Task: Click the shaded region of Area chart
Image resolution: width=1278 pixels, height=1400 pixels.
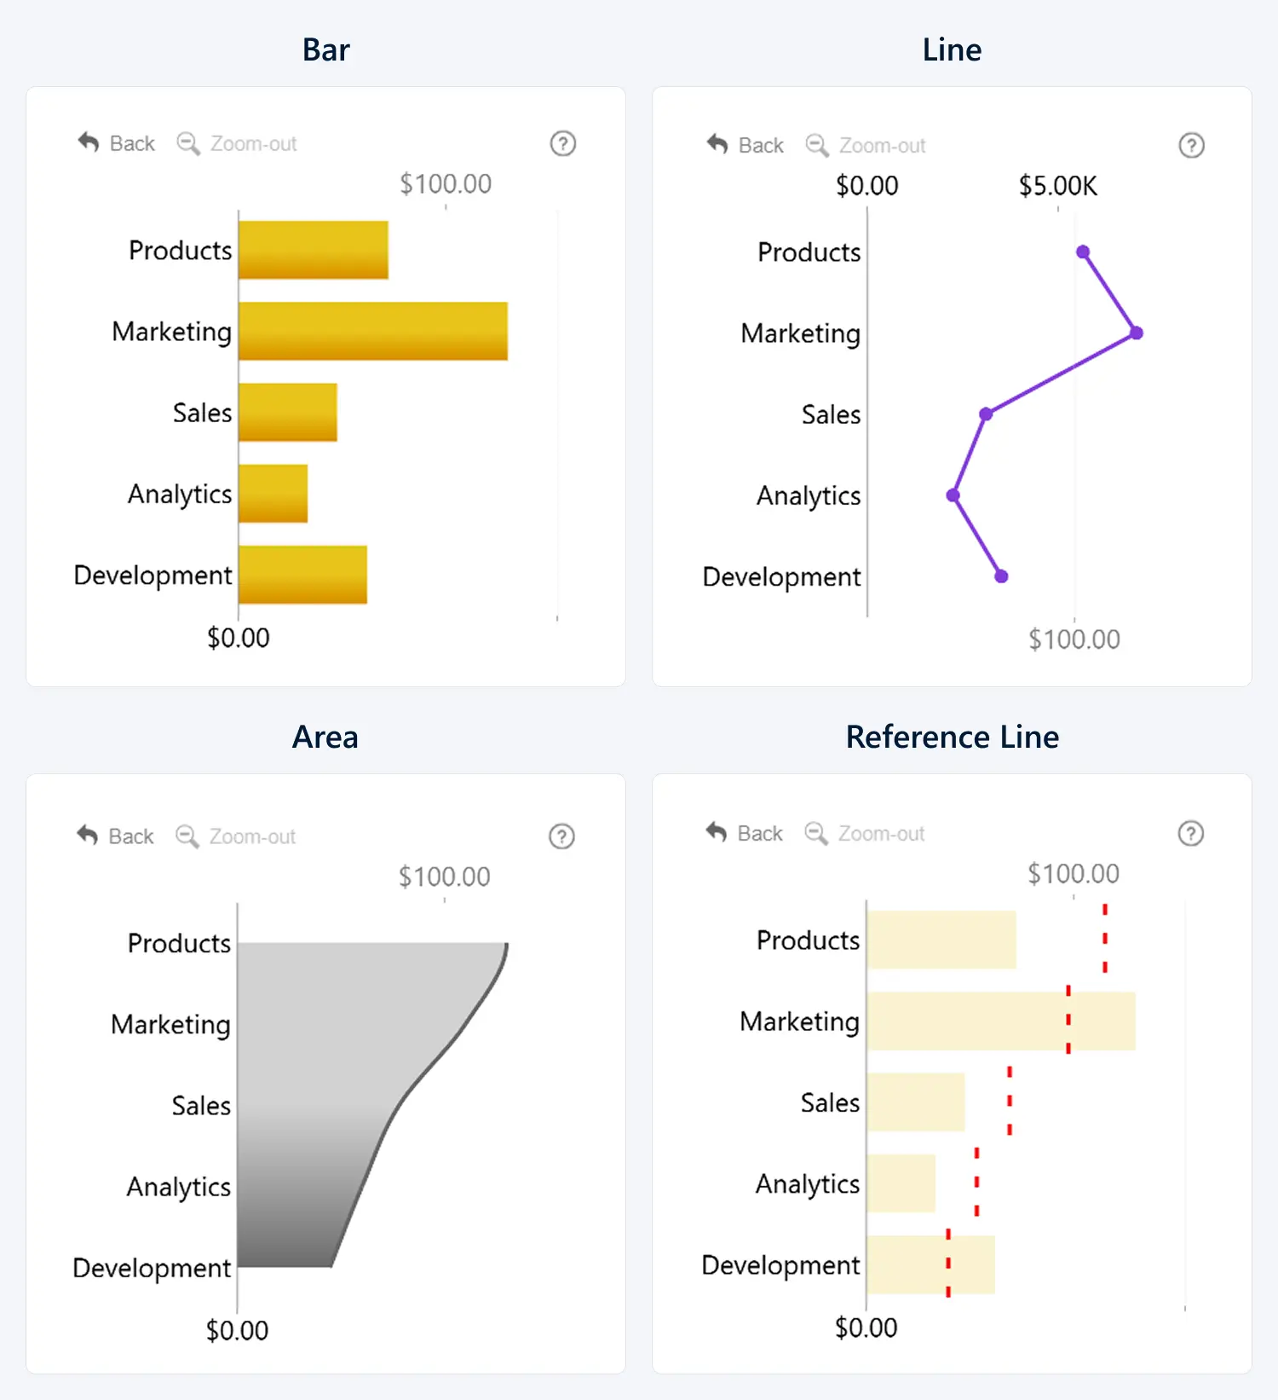Action: point(324,1066)
